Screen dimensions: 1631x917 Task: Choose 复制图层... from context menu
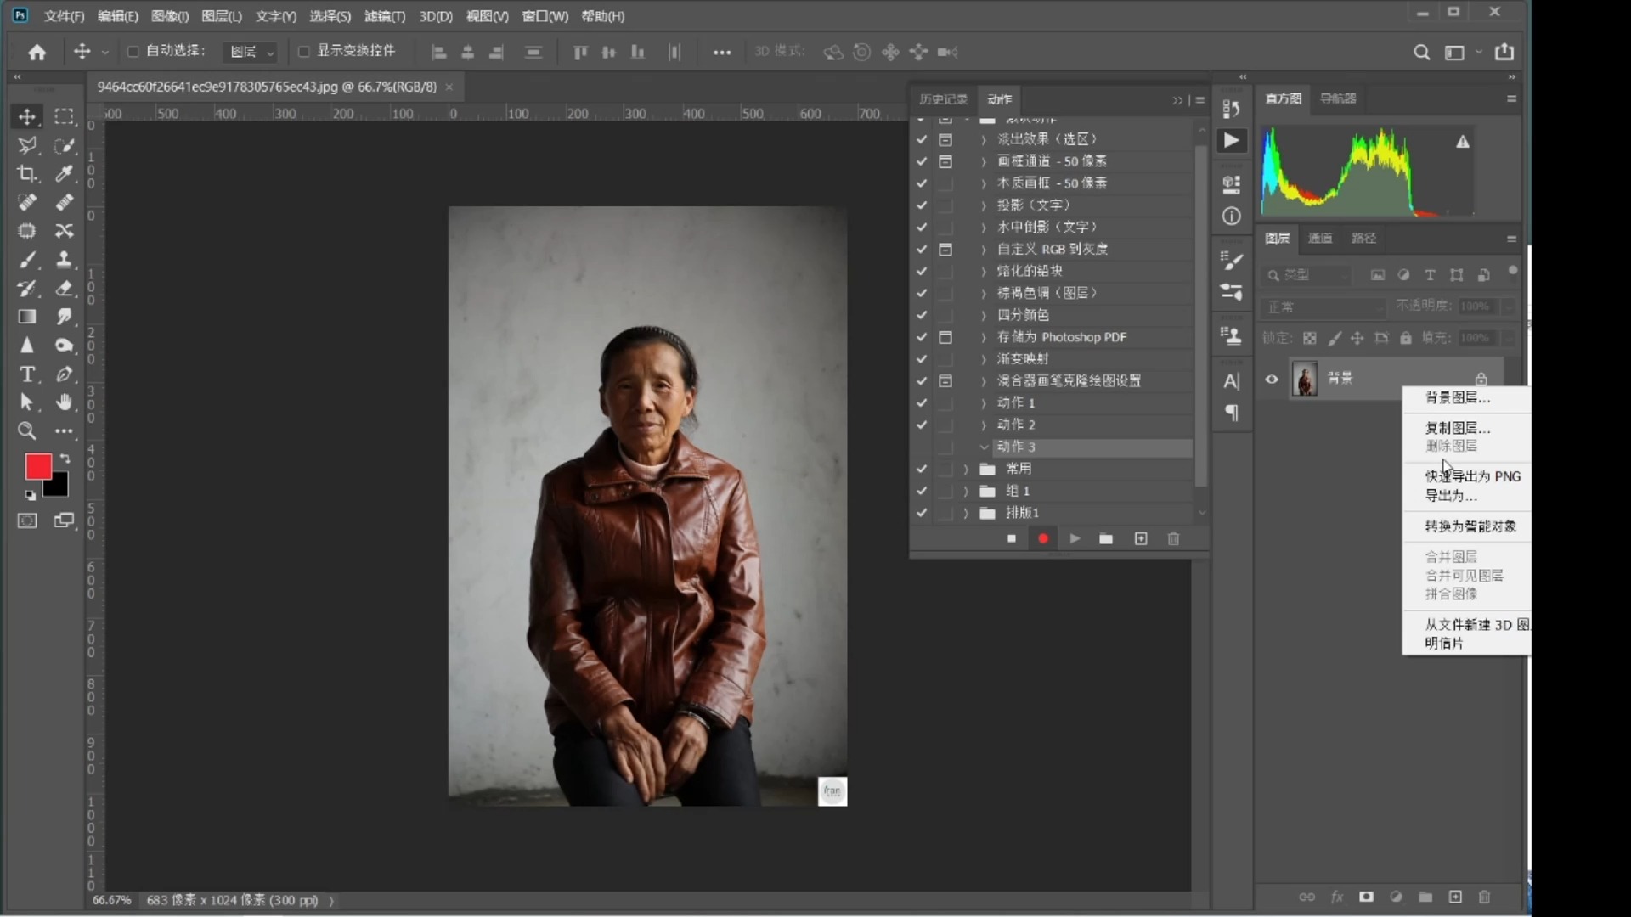click(1457, 428)
